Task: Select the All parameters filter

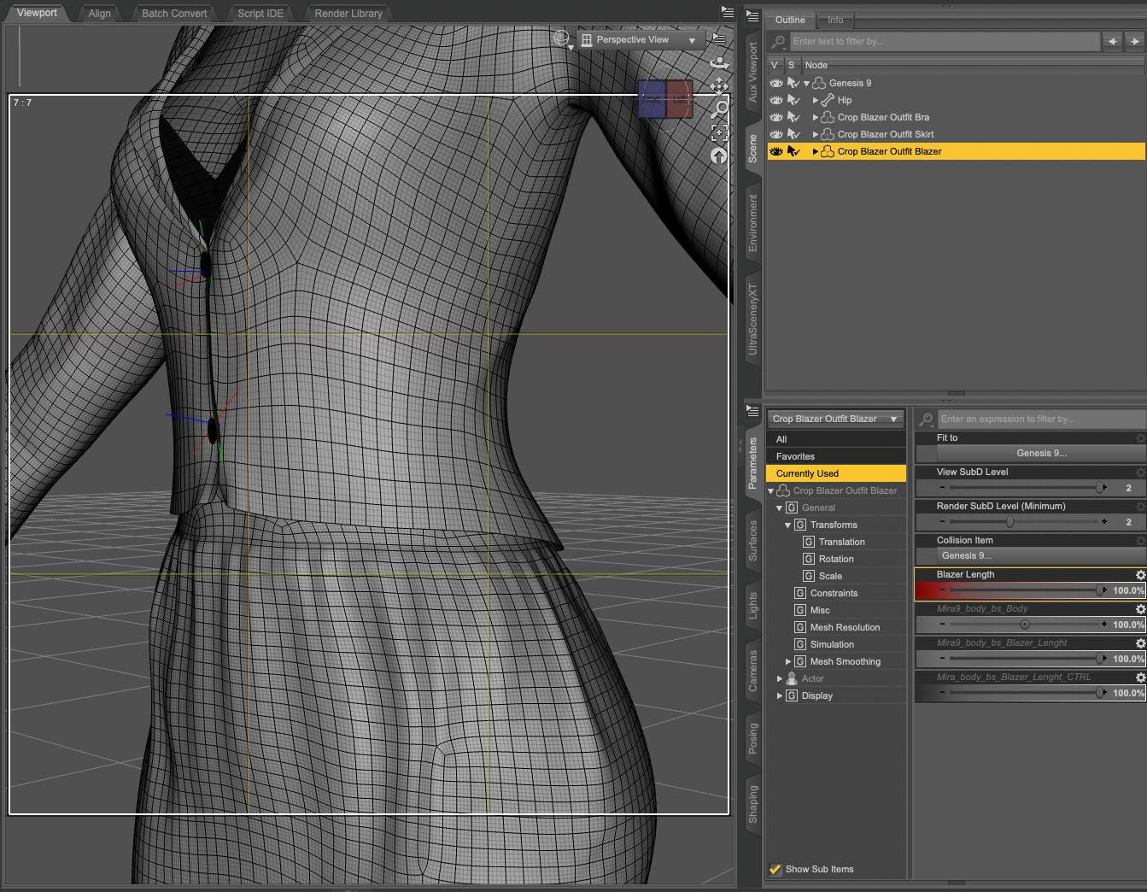Action: tap(835, 439)
